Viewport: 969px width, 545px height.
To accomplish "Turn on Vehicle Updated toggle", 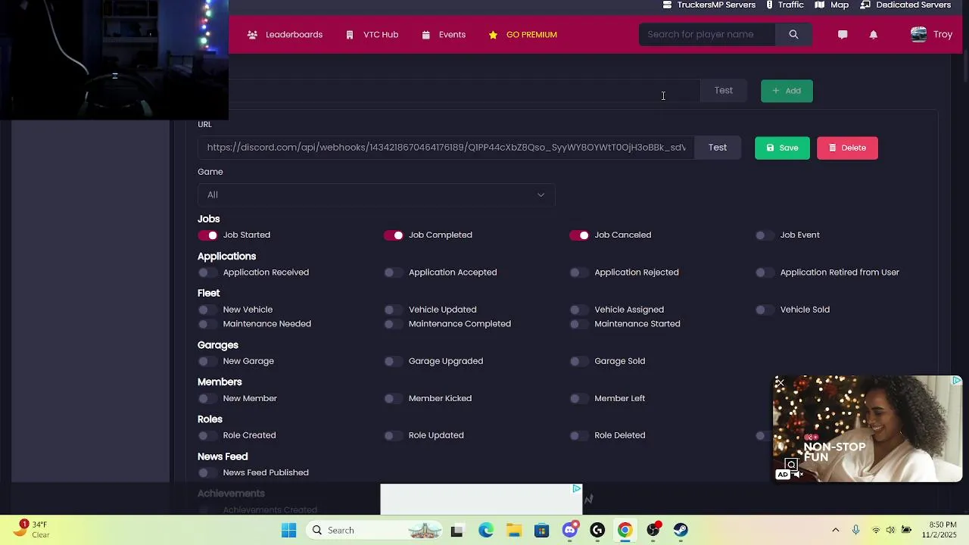I will (x=394, y=310).
